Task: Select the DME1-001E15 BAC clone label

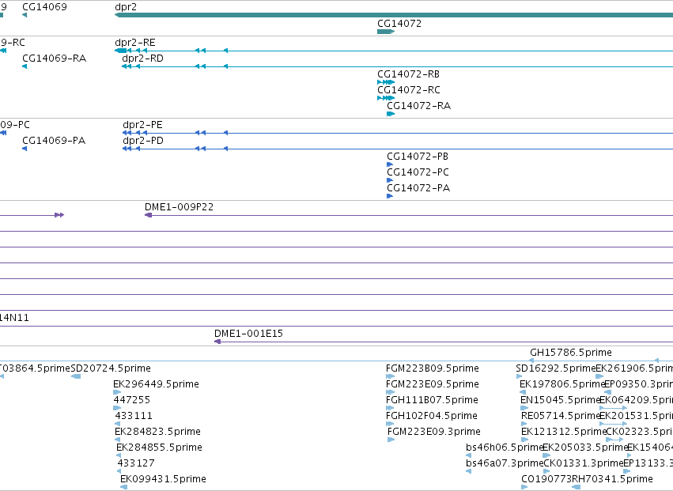Action: [x=248, y=334]
